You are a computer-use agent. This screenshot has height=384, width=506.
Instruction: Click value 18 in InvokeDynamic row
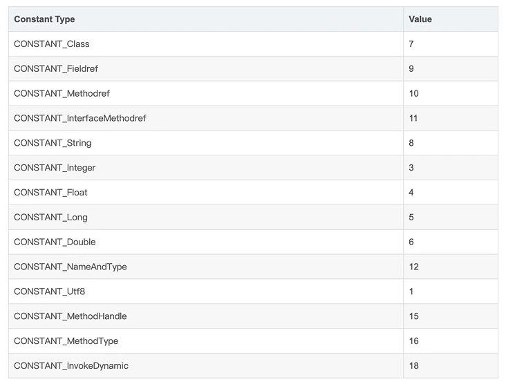coord(413,366)
